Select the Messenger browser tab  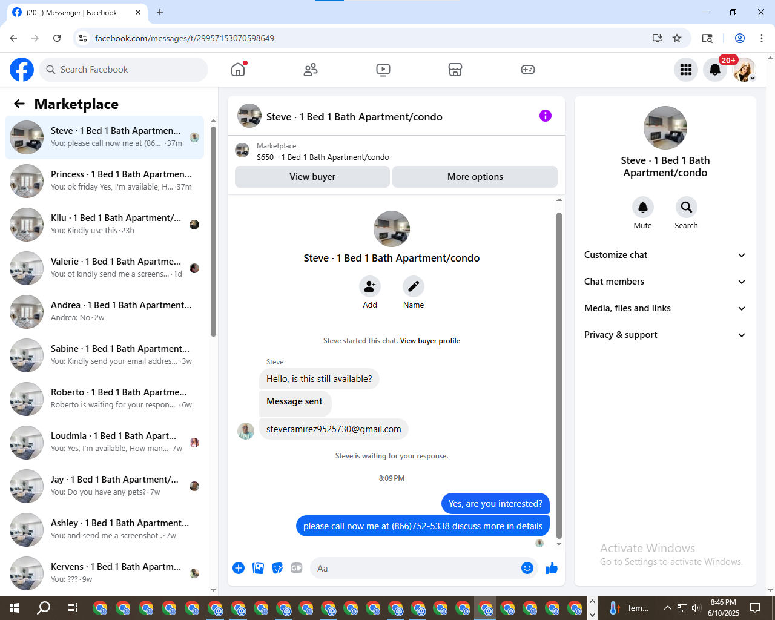coord(77,12)
